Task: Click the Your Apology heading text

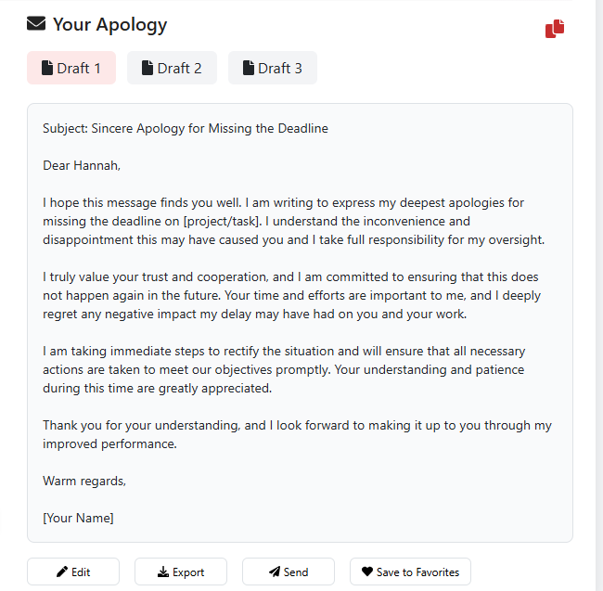Action: 110,25
